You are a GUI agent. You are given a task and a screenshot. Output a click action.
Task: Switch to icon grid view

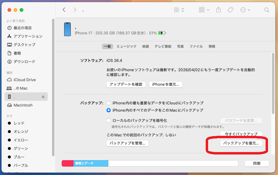tap(176, 10)
